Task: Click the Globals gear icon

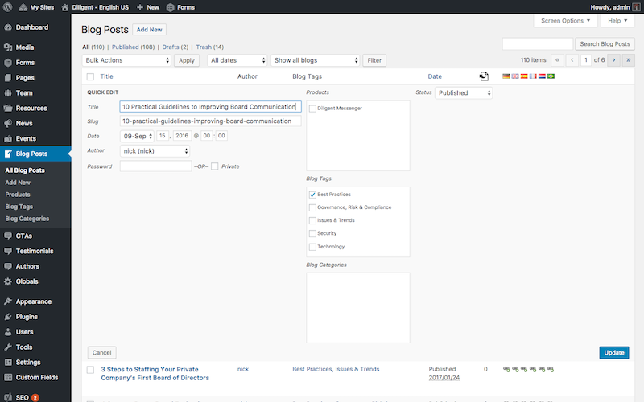Action: 8,281
